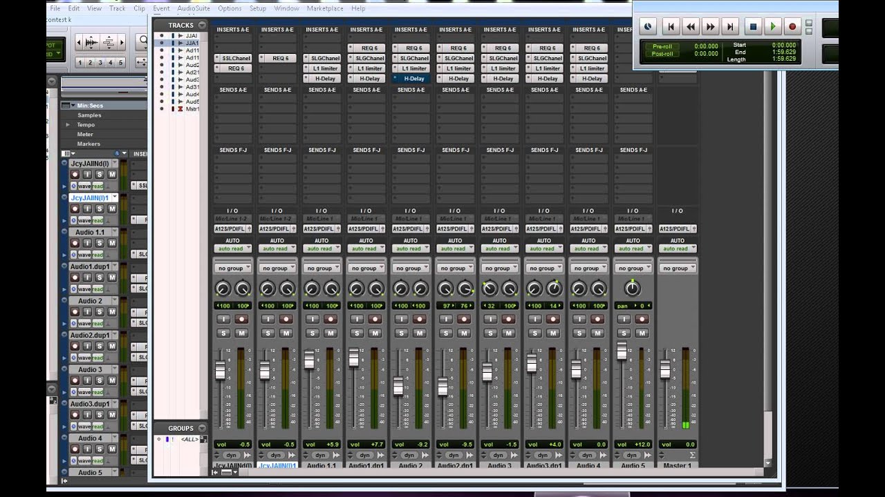This screenshot has width=885, height=497.
Task: Click the Pre-roll button in Transport
Action: [662, 46]
